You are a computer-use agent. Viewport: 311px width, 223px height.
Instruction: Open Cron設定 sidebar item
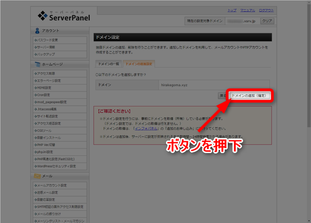60,95
